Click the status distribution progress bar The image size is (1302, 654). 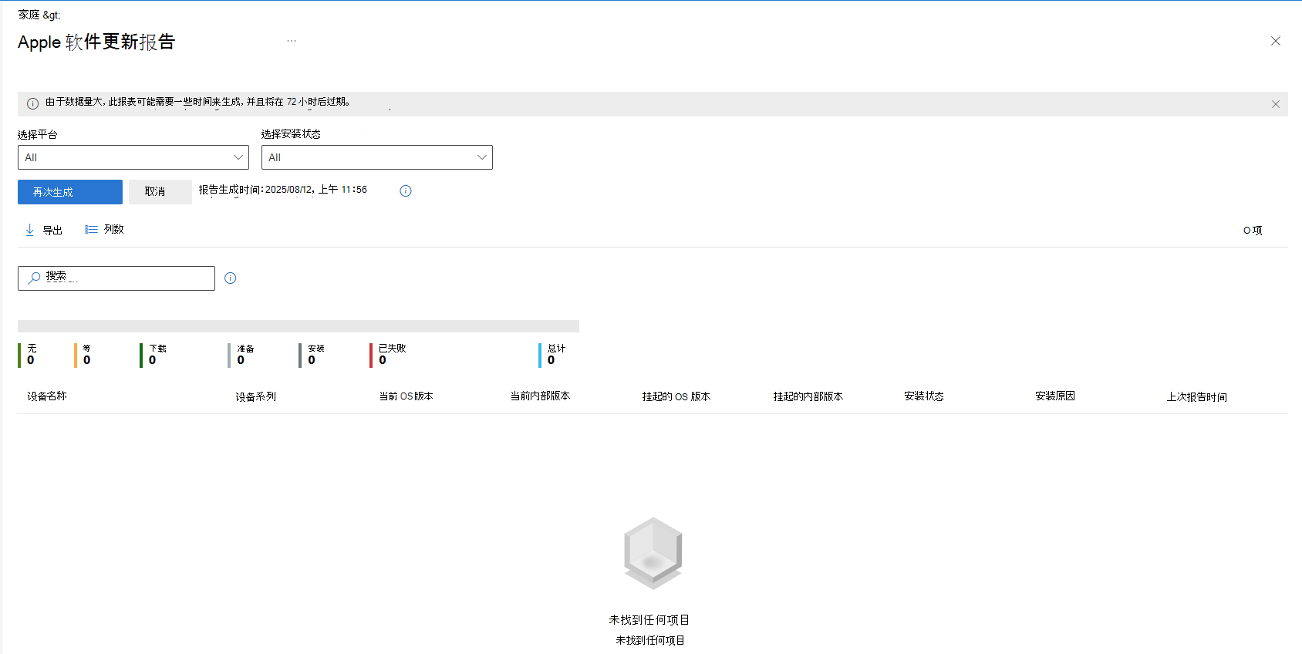[x=299, y=326]
